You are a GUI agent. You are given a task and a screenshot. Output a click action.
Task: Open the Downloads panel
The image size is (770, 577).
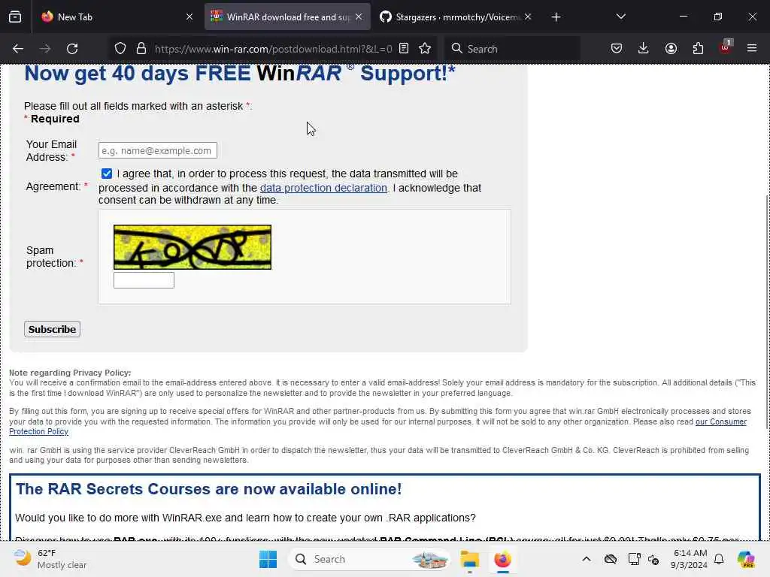pyautogui.click(x=644, y=48)
